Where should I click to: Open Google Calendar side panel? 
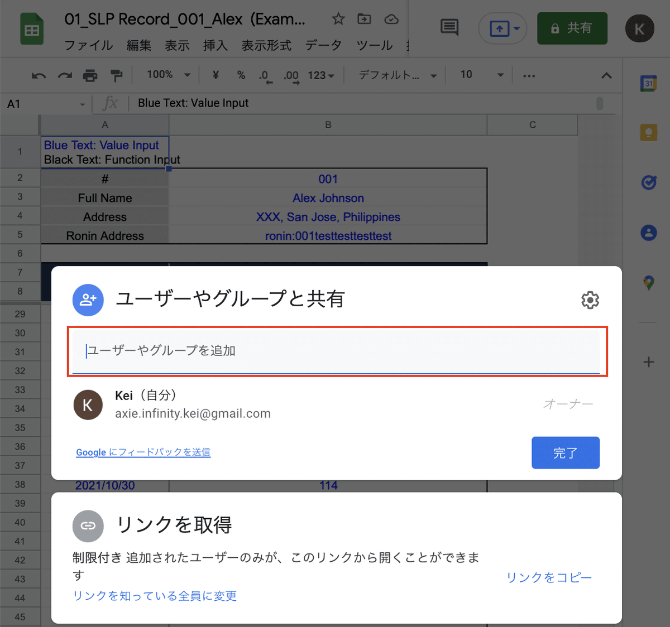pos(648,84)
